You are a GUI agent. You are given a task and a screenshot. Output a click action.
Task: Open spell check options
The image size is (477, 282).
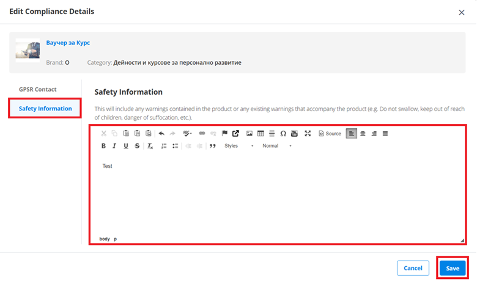click(x=187, y=134)
